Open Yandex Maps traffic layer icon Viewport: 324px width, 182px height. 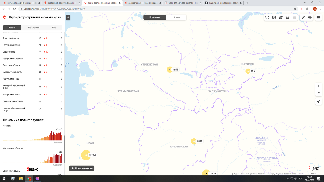tap(267, 17)
